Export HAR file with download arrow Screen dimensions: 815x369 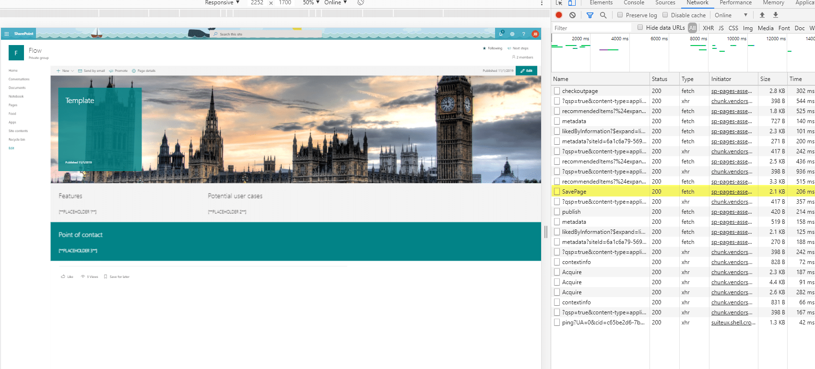(x=776, y=15)
